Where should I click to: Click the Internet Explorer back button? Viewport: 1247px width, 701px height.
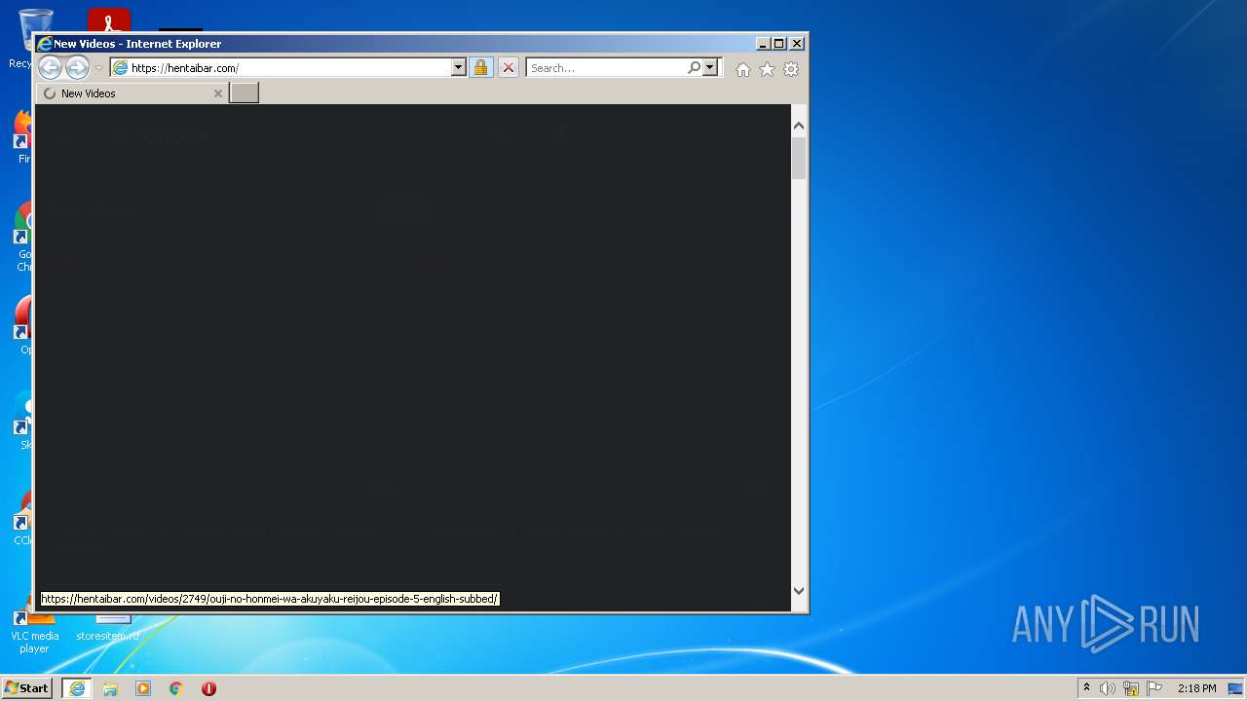coord(50,67)
